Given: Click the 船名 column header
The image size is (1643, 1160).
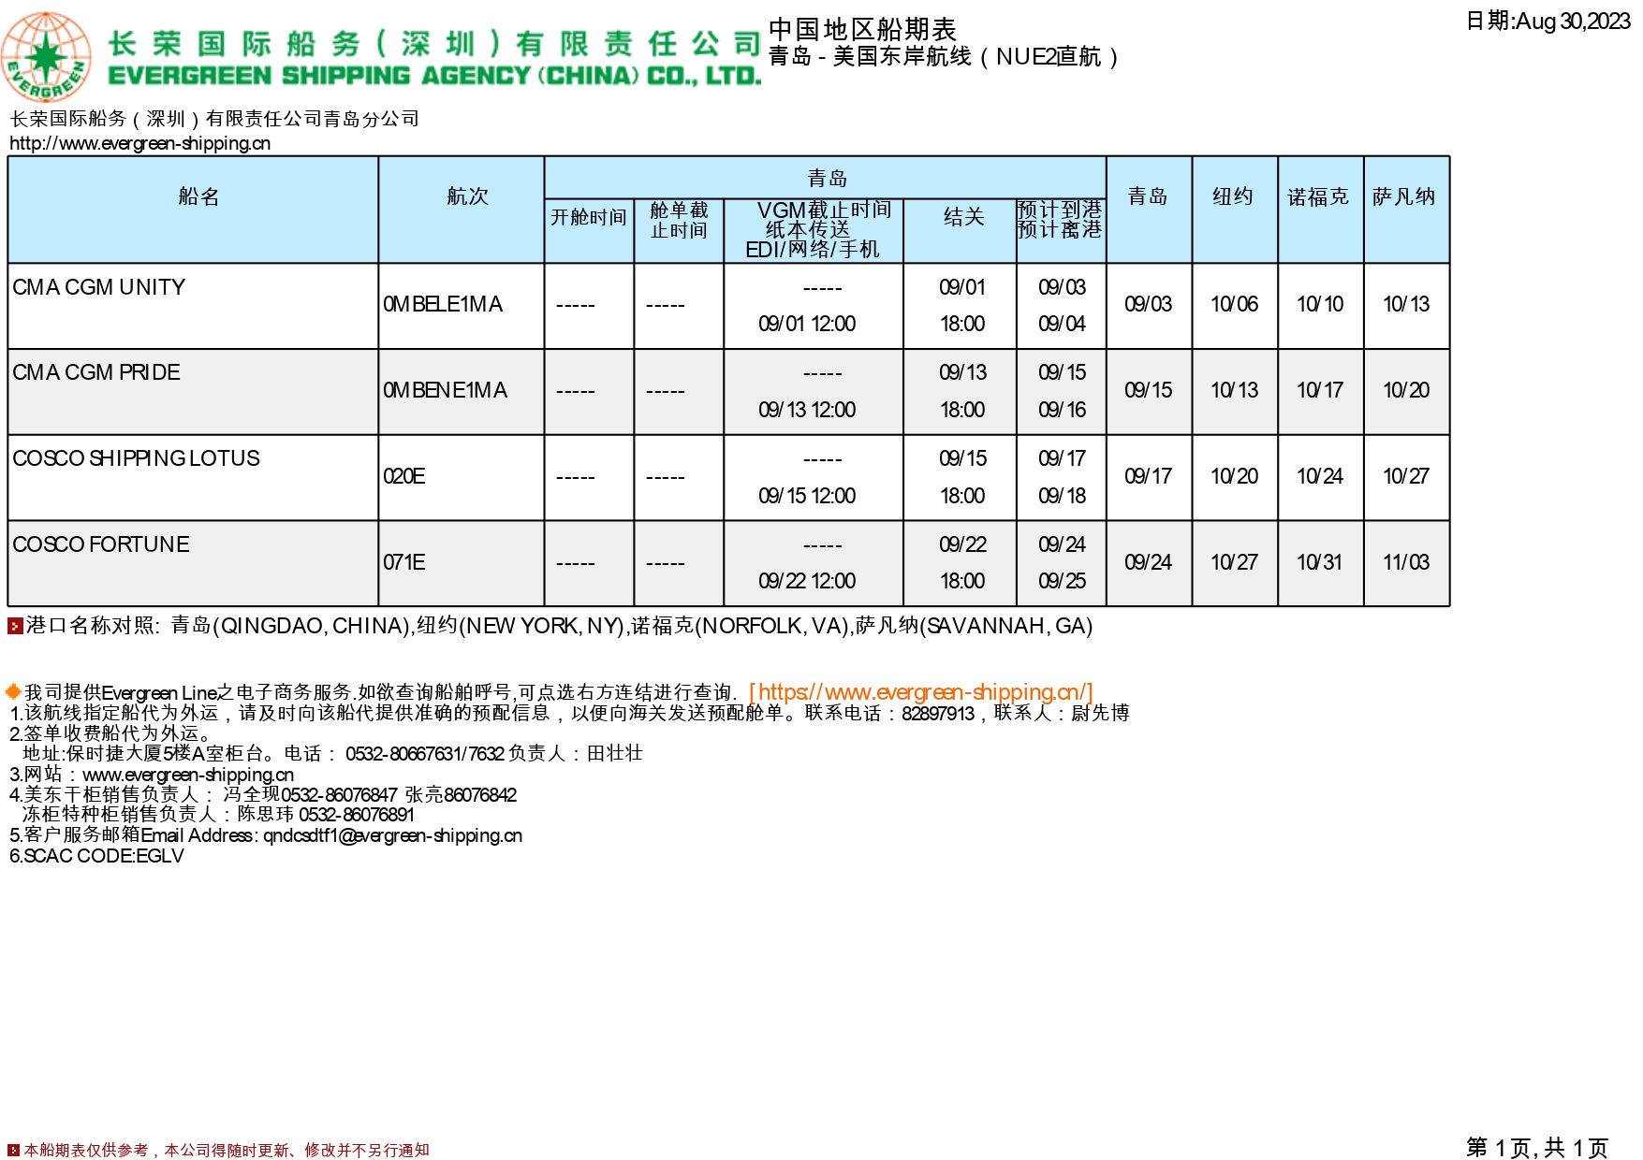Looking at the screenshot, I should [x=198, y=196].
